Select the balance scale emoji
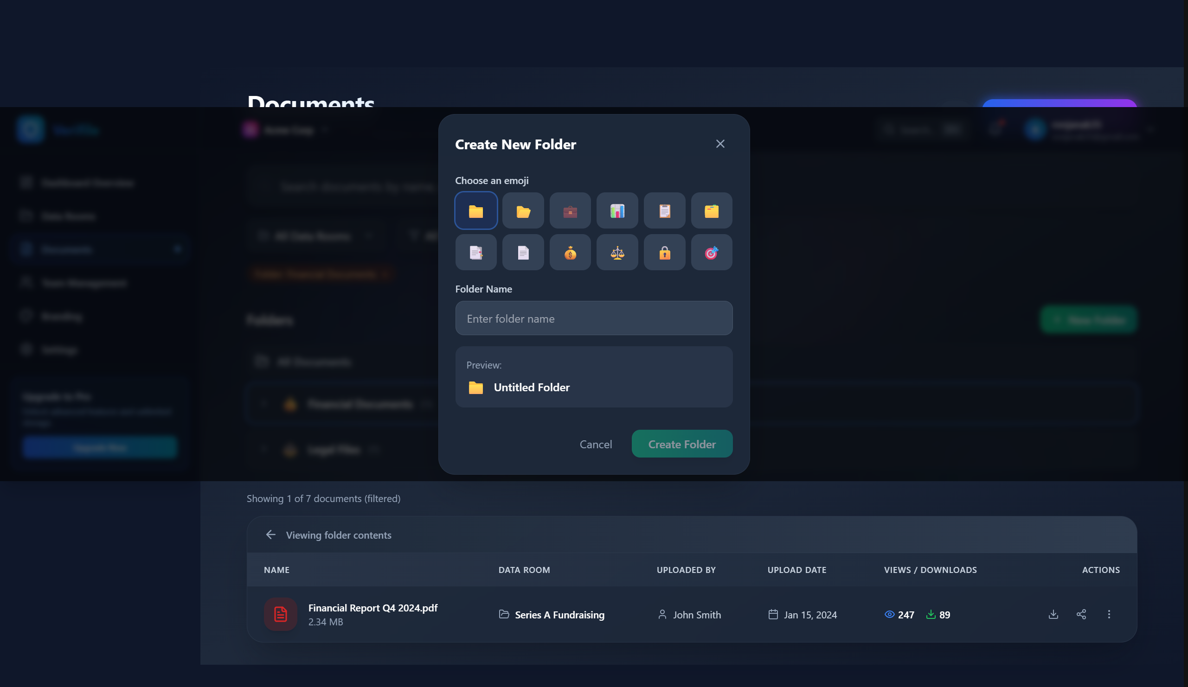The width and height of the screenshot is (1188, 687). tap(617, 253)
